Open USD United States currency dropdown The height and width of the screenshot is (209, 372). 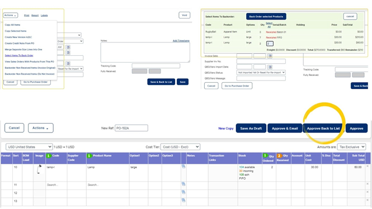(29, 147)
